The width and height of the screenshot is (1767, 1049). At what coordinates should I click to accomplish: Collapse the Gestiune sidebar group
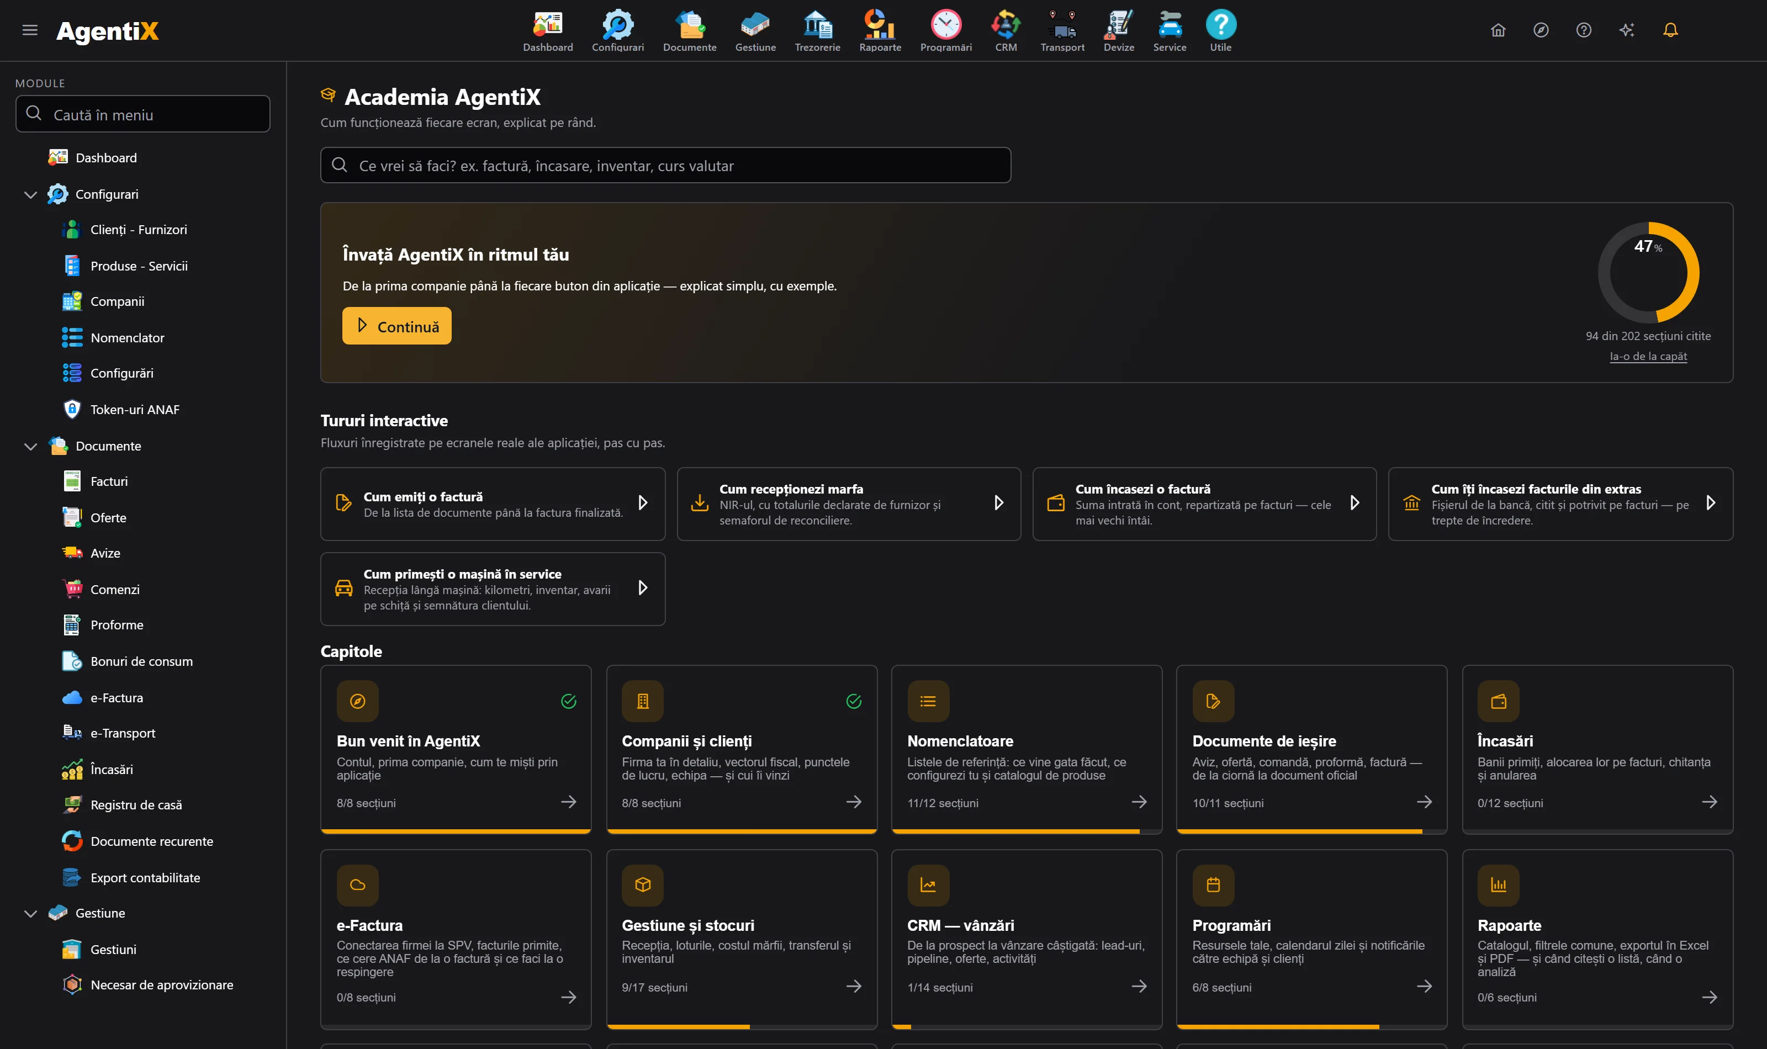coord(30,913)
